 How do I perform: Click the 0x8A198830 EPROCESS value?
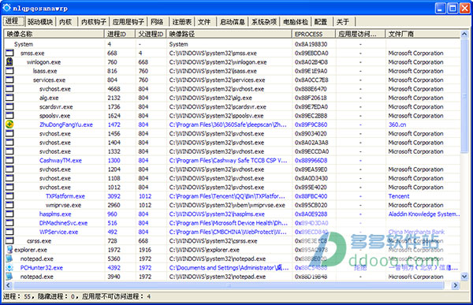pyautogui.click(x=311, y=44)
